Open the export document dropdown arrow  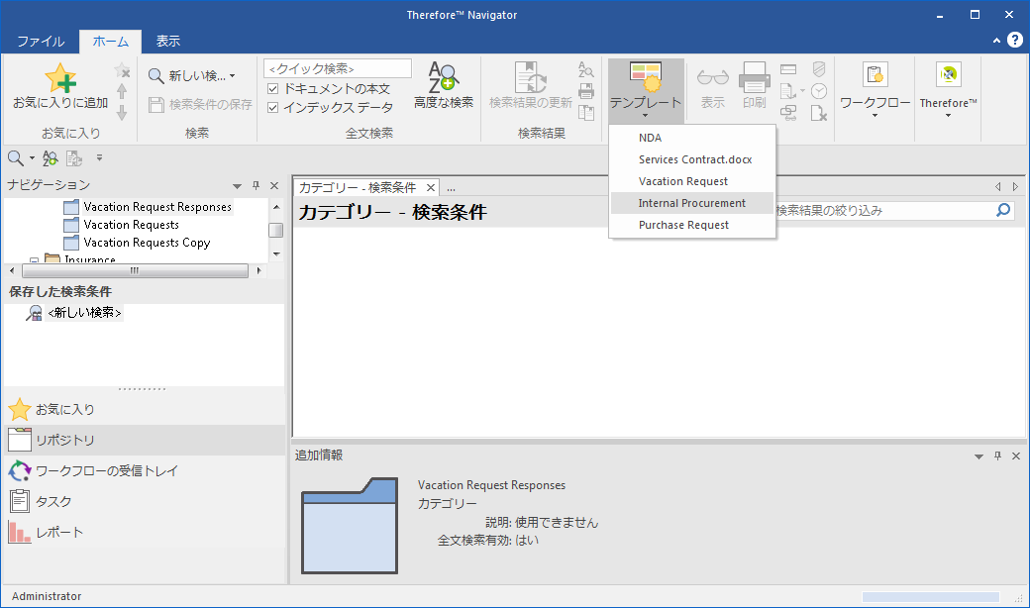point(802,91)
